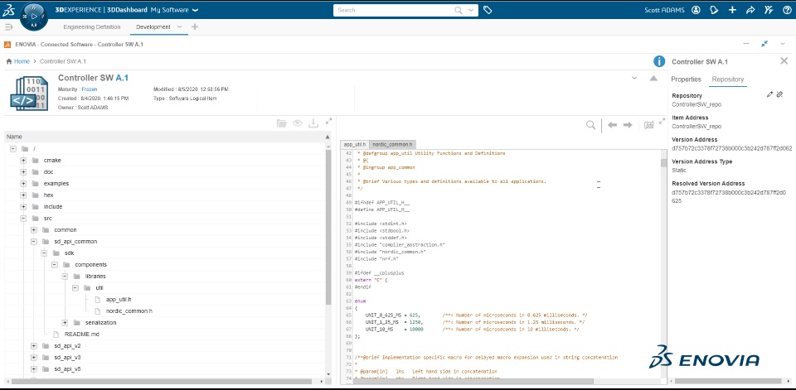The width and height of the screenshot is (796, 390).
Task: Click the A.1 revision link in title
Action: [122, 78]
